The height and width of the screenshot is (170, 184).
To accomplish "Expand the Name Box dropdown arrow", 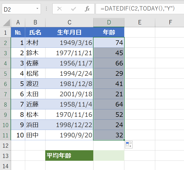I will [37, 9].
